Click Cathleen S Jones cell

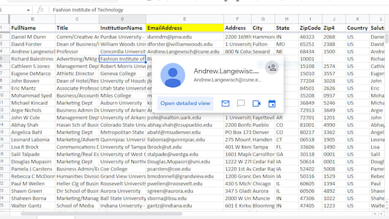[33, 66]
